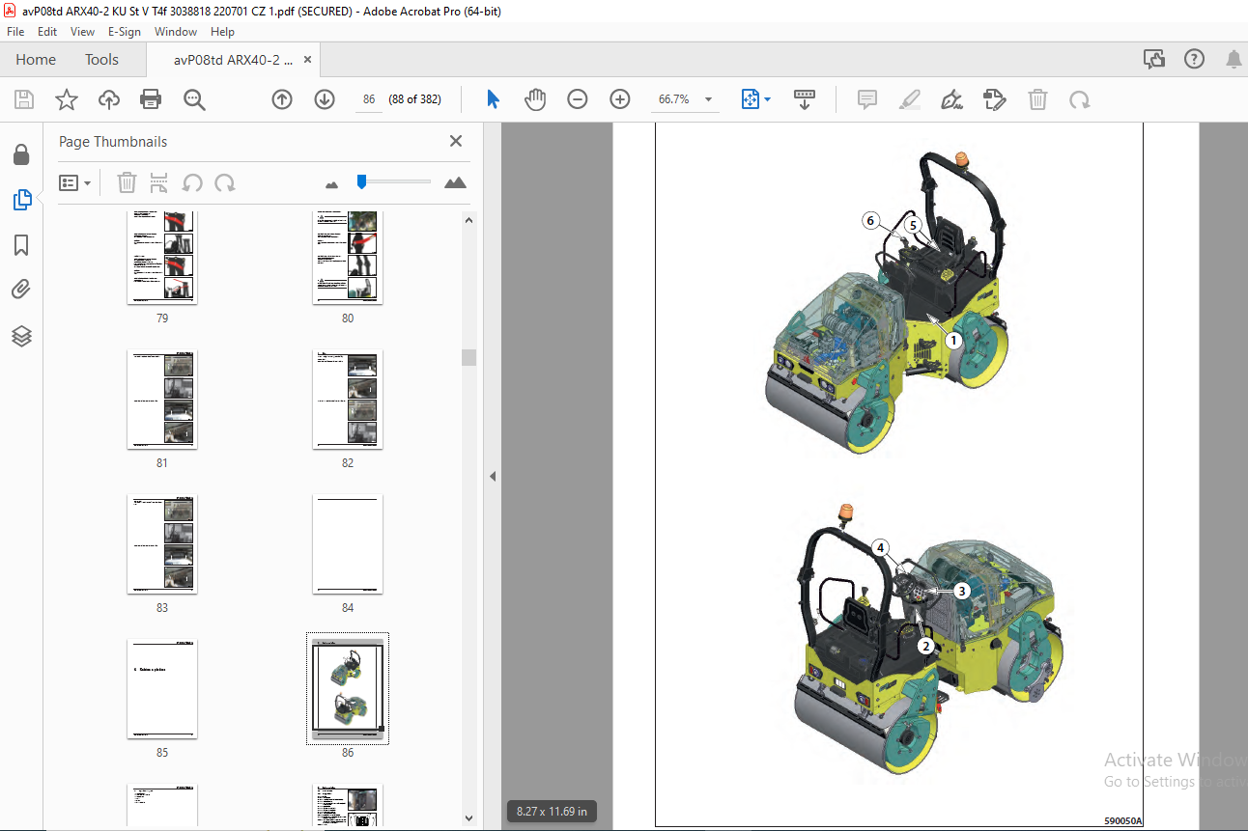The height and width of the screenshot is (831, 1248).
Task: Select the page 80 thumbnail
Action: pyautogui.click(x=348, y=257)
